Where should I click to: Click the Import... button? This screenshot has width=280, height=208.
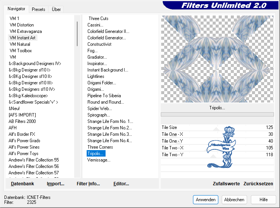(x=56, y=184)
